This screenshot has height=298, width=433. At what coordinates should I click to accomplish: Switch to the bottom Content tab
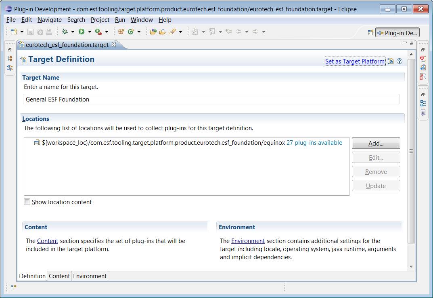[x=59, y=276]
